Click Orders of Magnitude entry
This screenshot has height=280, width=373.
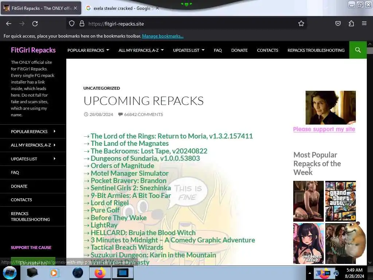pyautogui.click(x=122, y=166)
